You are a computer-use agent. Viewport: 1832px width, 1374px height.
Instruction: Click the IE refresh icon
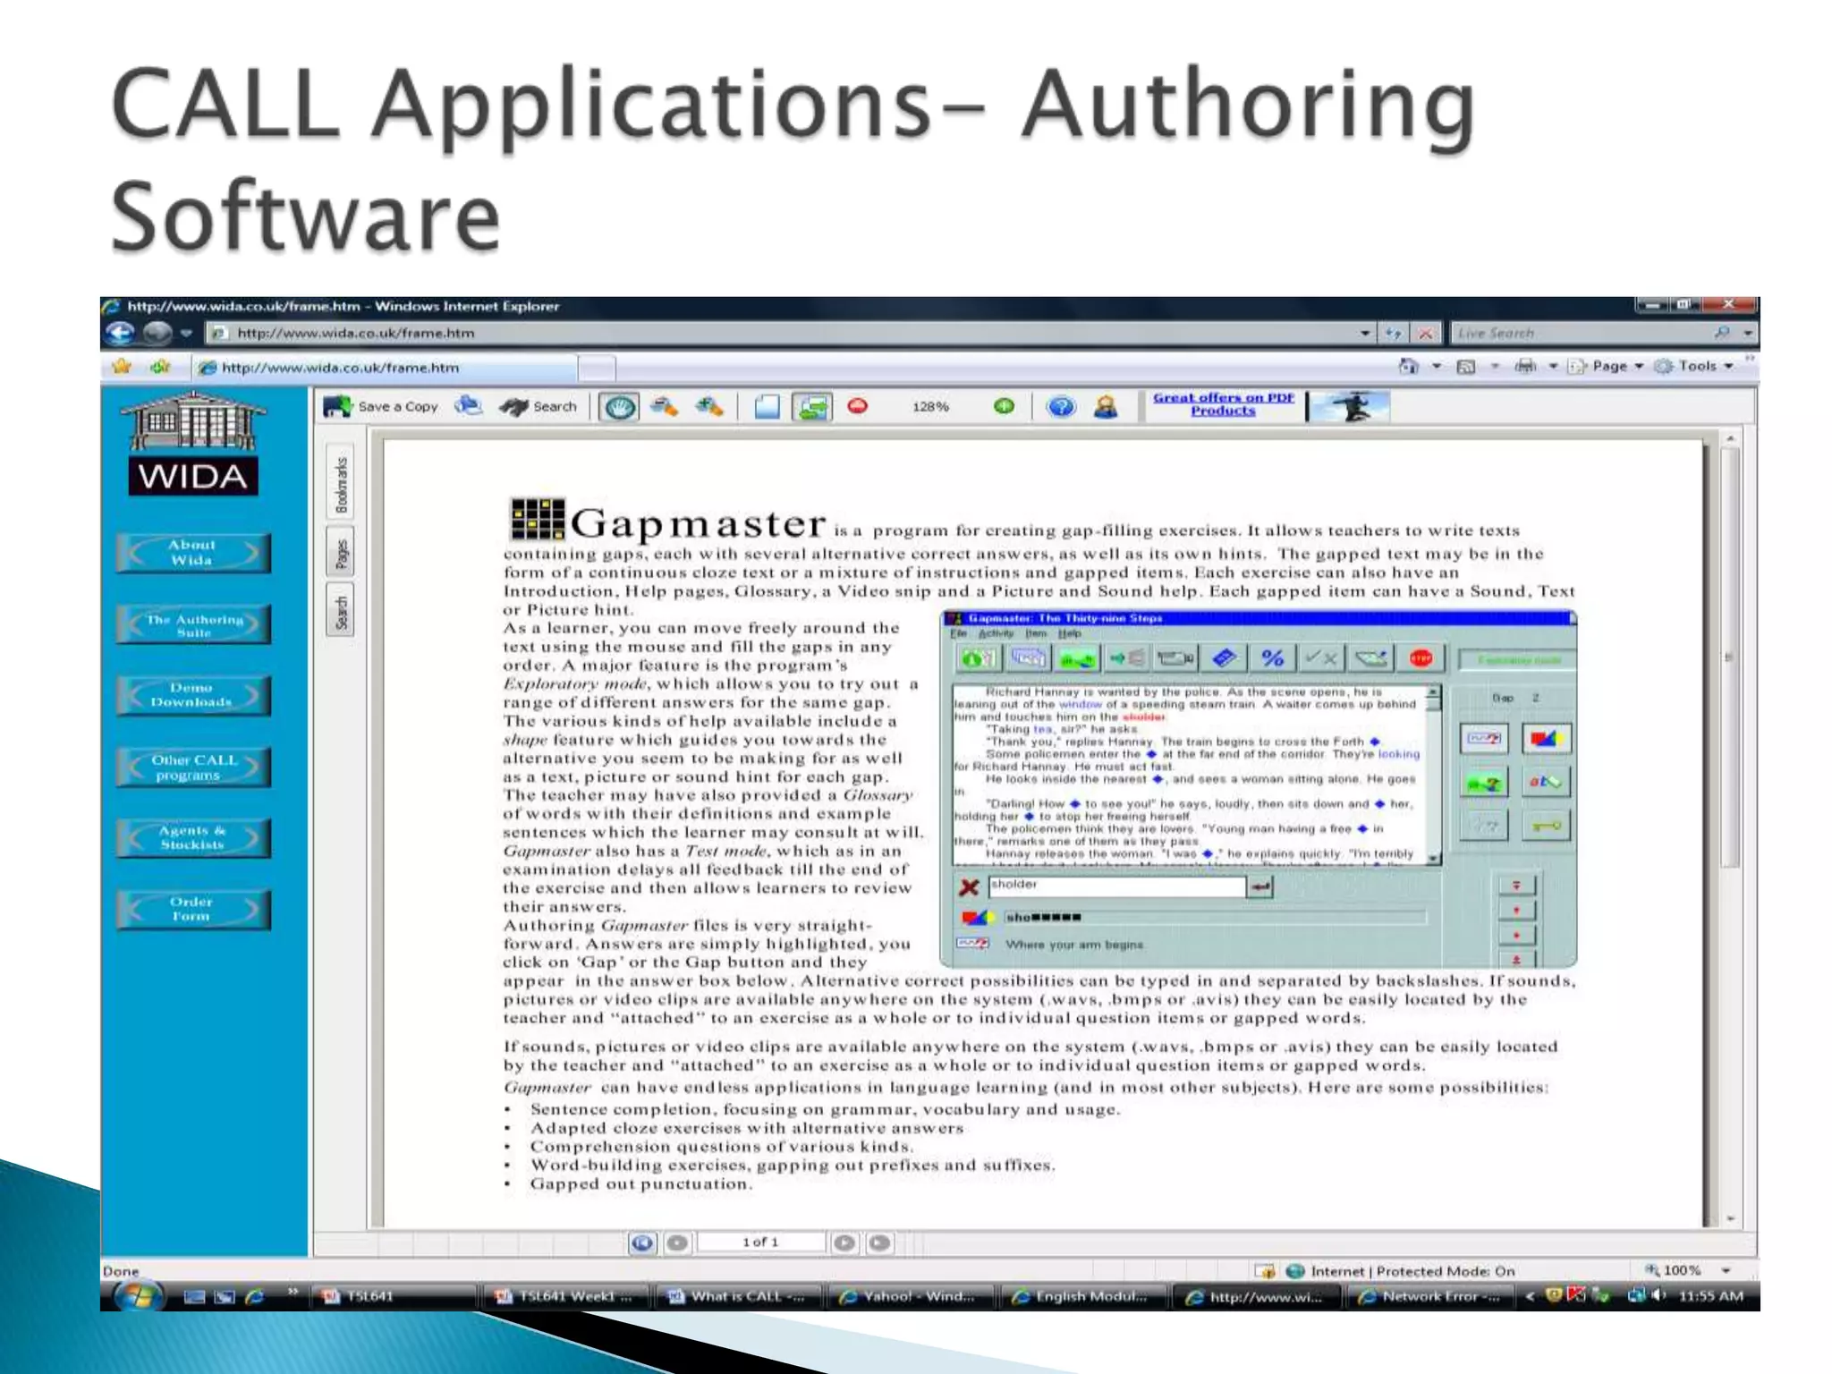click(x=1393, y=334)
